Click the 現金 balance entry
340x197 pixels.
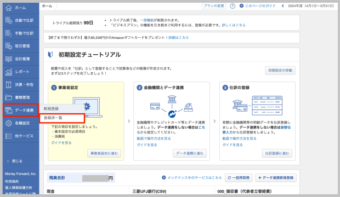point(50,192)
